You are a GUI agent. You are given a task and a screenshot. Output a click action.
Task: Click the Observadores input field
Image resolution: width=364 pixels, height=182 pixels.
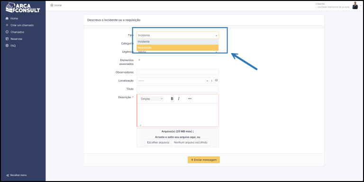click(x=178, y=72)
